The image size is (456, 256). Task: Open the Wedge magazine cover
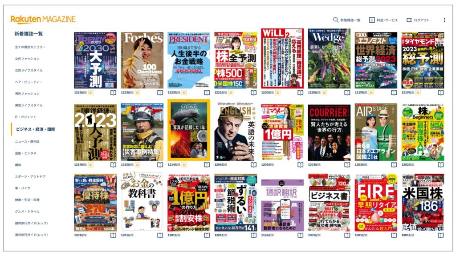[329, 58]
